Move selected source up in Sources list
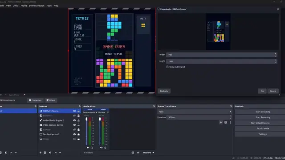 click(x=56, y=152)
